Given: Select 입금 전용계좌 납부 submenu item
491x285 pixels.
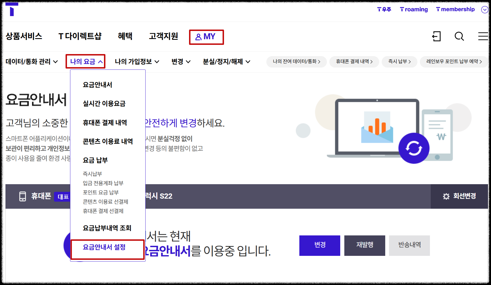Looking at the screenshot, I should 103,183.
